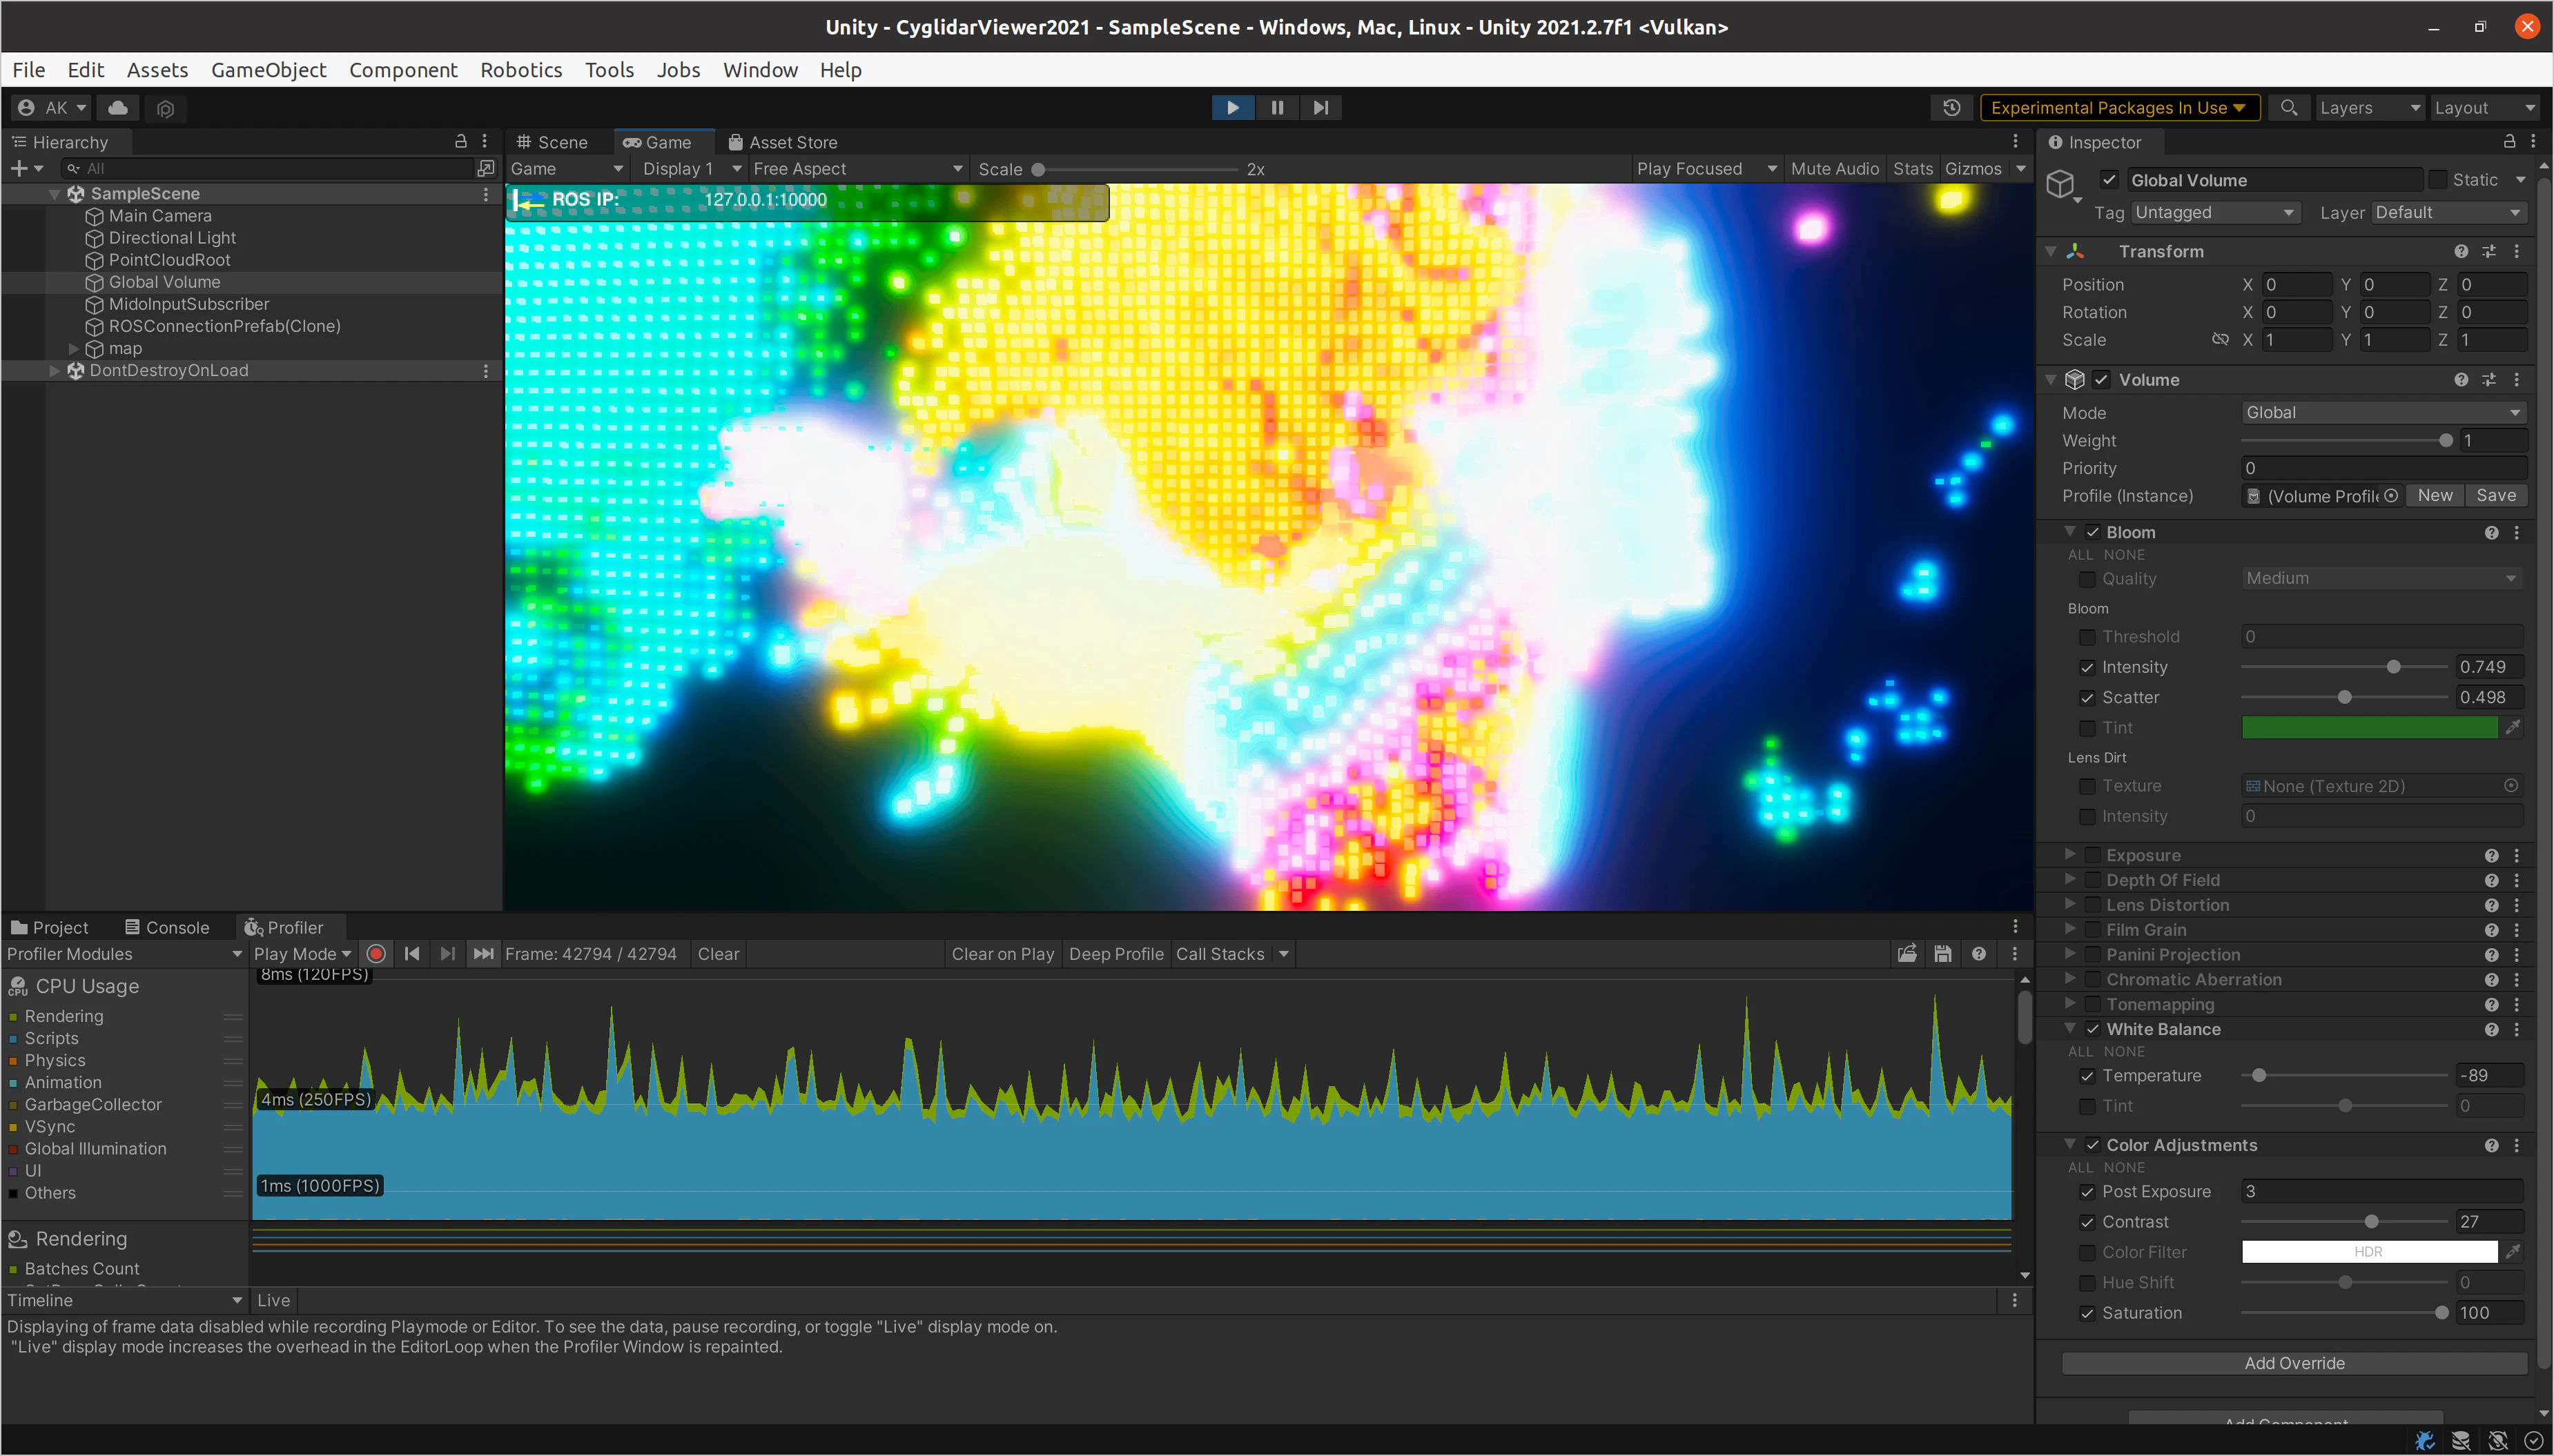Click the Step frame button
This screenshot has height=1456, width=2554.
(x=1321, y=108)
